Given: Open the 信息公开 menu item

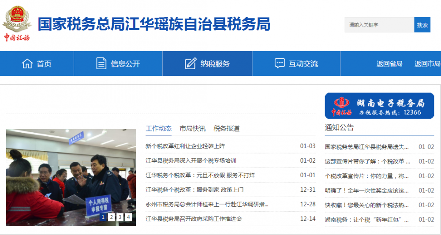Looking at the screenshot, I should (125, 64).
